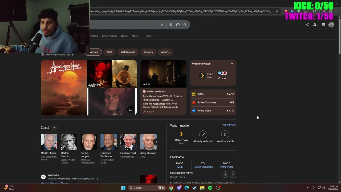Open Spotify from the taskbar
Viewport: 341px width, 192px height.
click(x=210, y=188)
